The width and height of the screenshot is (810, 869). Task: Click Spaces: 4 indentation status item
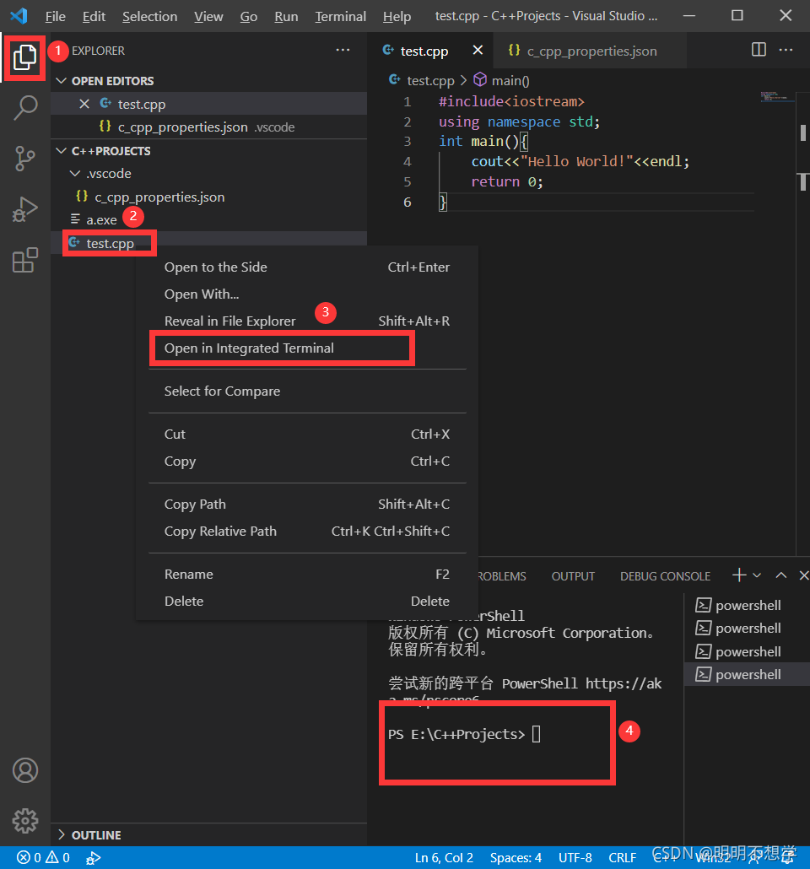[x=516, y=858]
